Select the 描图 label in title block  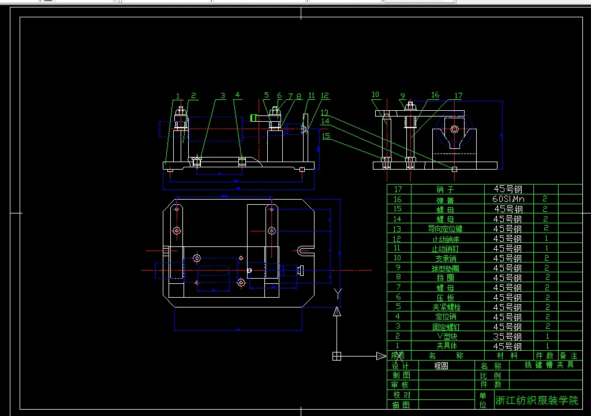pyautogui.click(x=401, y=405)
